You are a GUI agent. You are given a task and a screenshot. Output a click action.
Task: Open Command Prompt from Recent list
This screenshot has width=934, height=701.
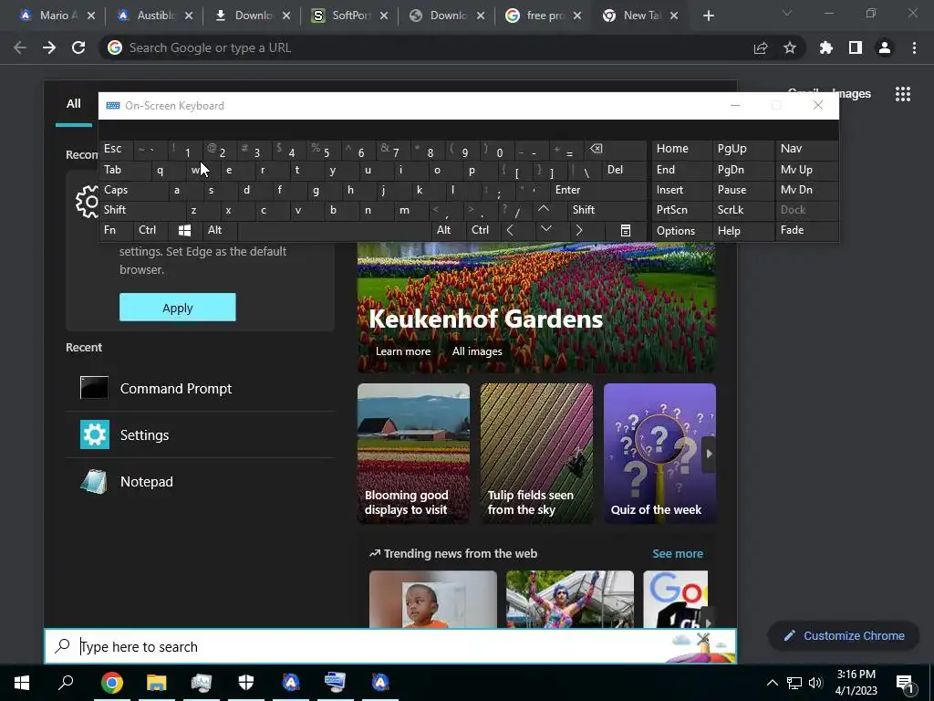201,389
